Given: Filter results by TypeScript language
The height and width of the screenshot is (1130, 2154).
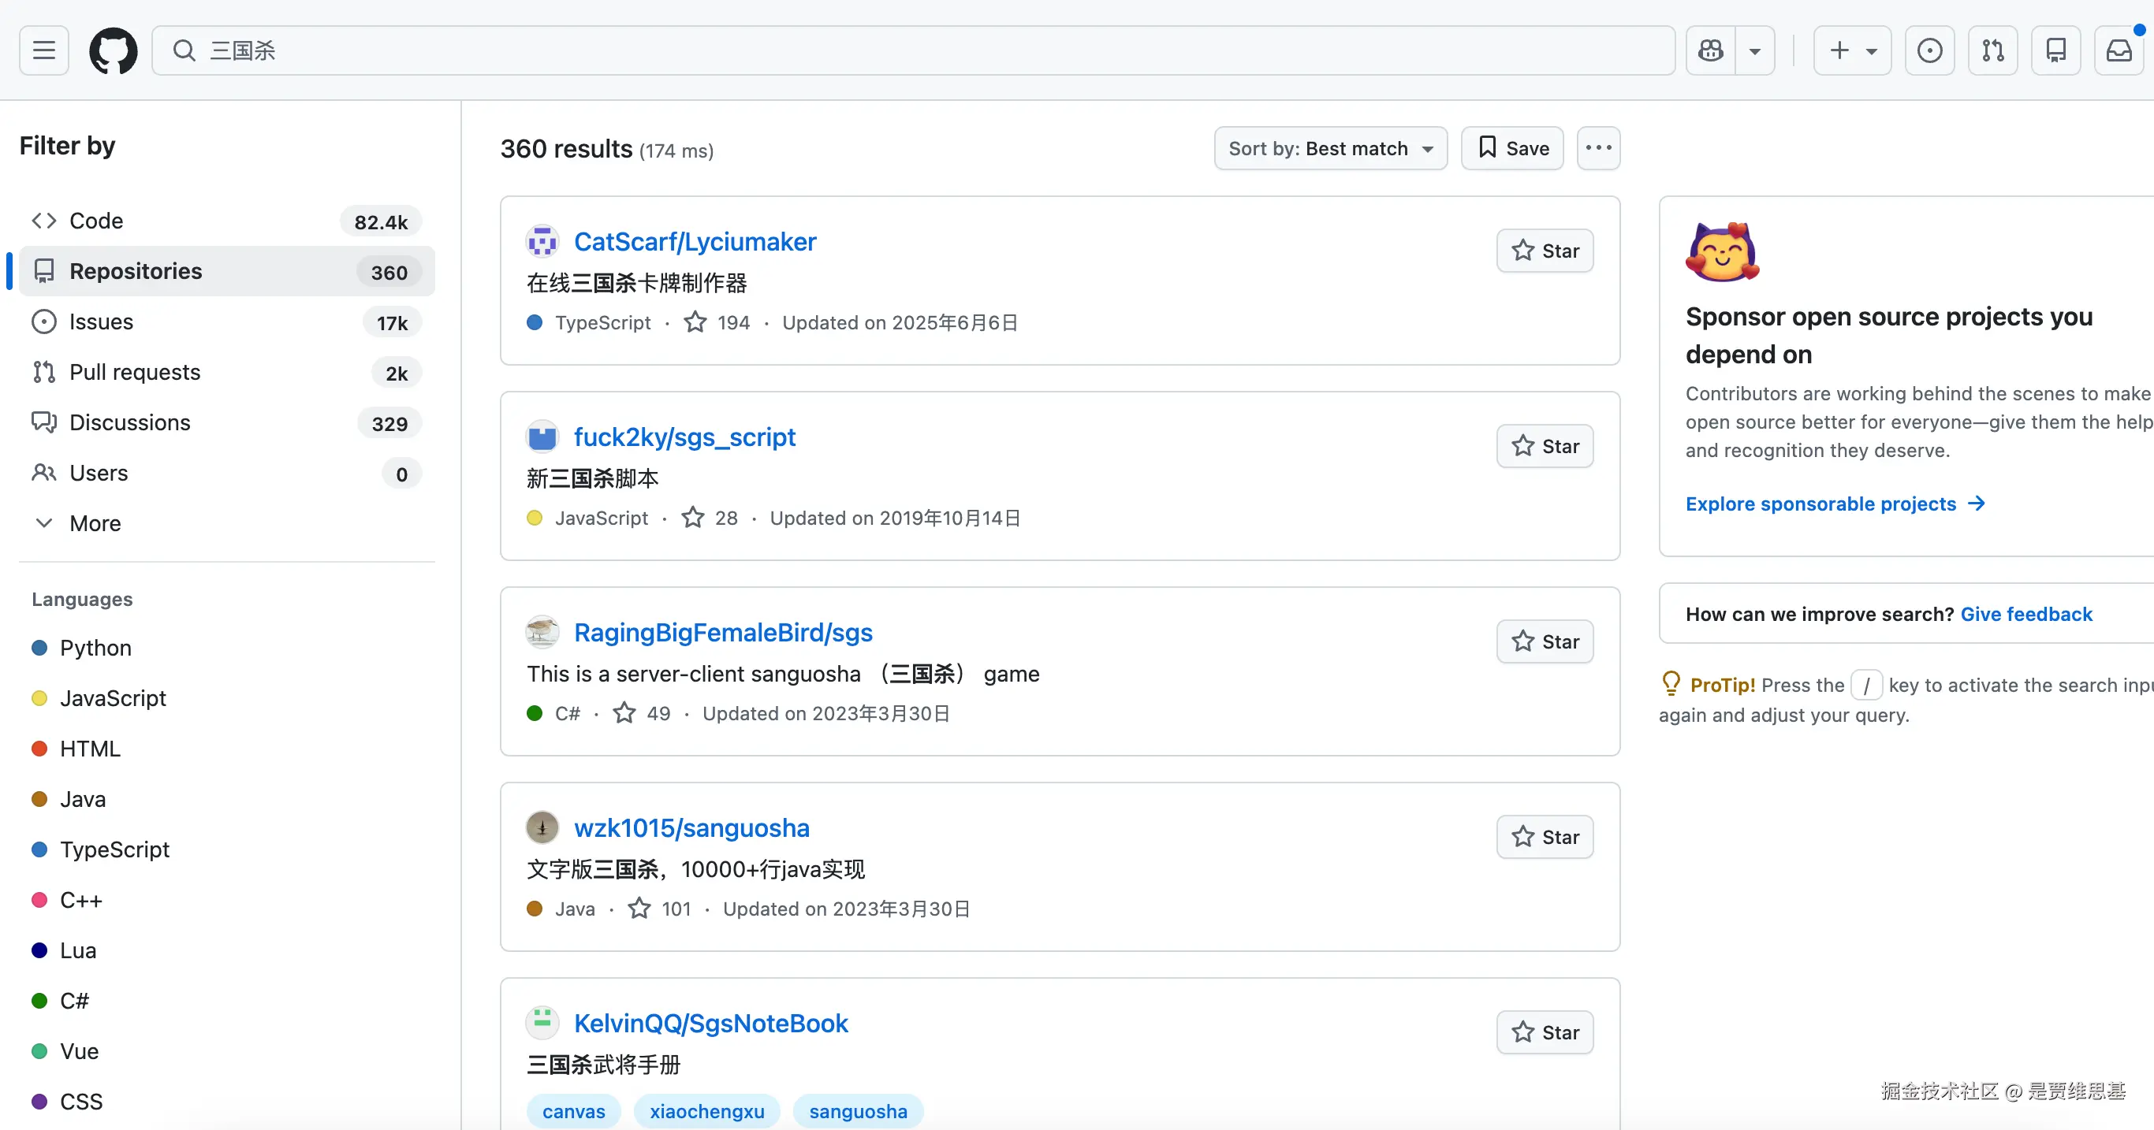Looking at the screenshot, I should (100, 849).
